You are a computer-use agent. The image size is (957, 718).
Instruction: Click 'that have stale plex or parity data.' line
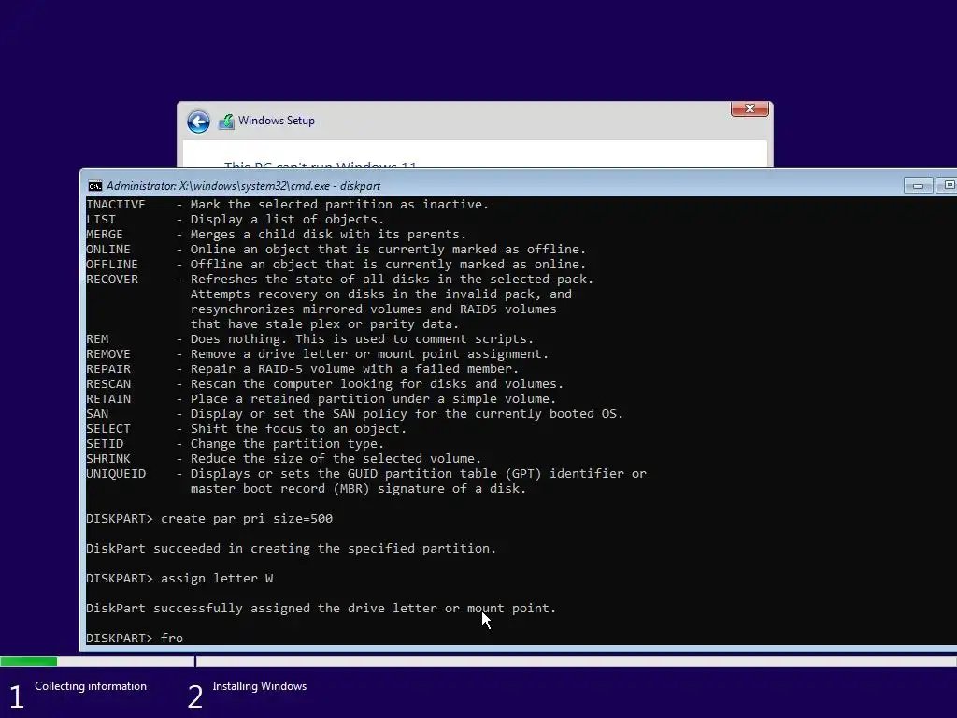pyautogui.click(x=324, y=324)
